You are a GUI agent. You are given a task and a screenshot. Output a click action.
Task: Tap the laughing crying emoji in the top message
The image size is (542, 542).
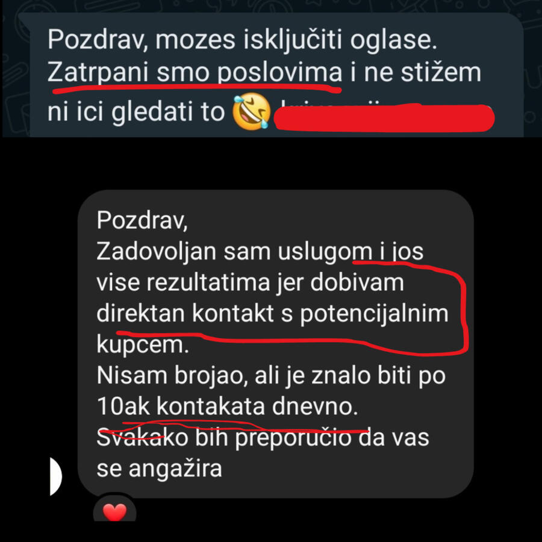coord(252,111)
